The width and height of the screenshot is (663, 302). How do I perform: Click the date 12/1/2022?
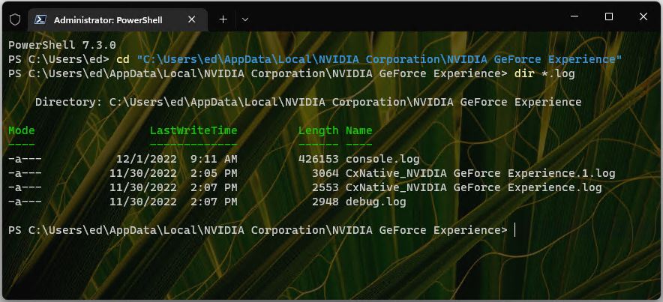pyautogui.click(x=146, y=159)
